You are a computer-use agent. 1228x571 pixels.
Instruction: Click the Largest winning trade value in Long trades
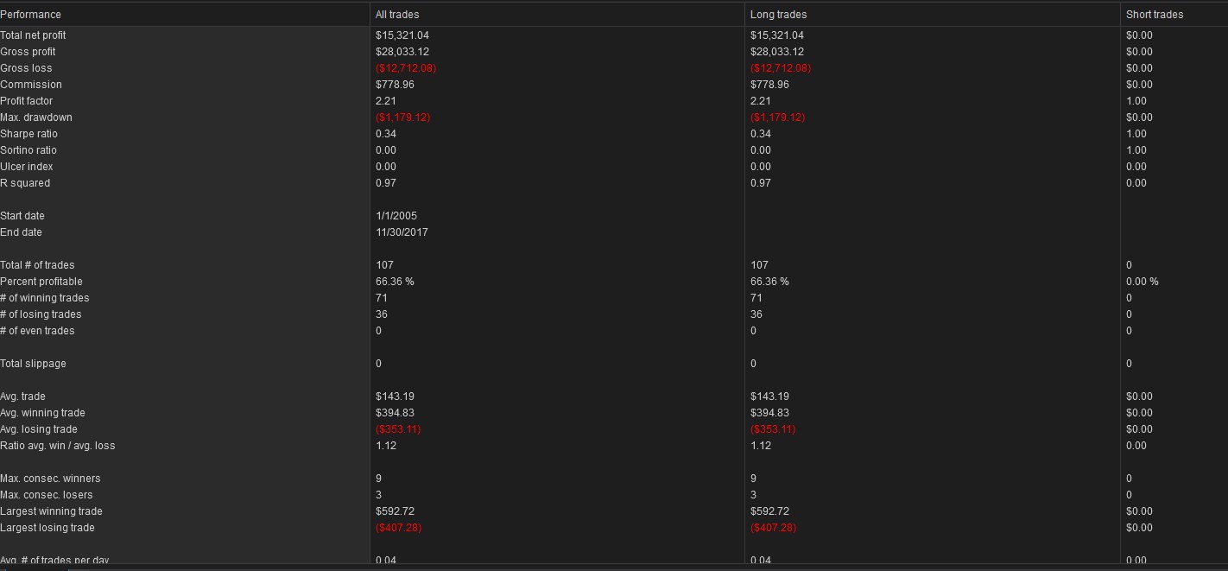(769, 511)
